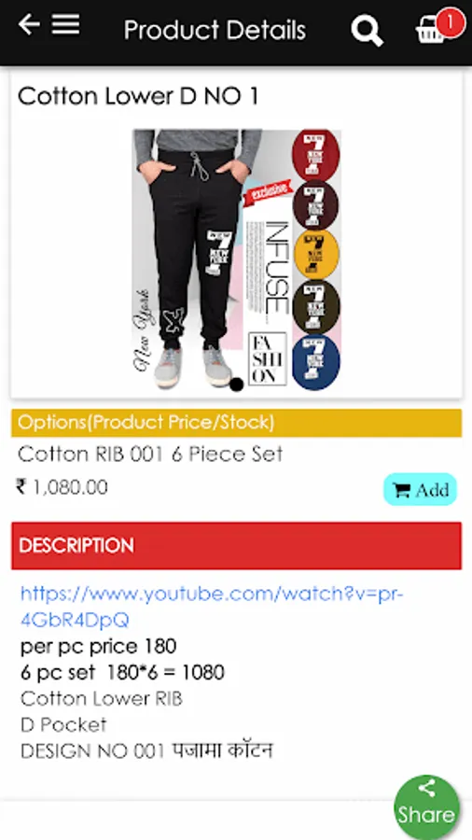
Task: Tap the black image pager dot
Action: pyautogui.click(x=237, y=385)
